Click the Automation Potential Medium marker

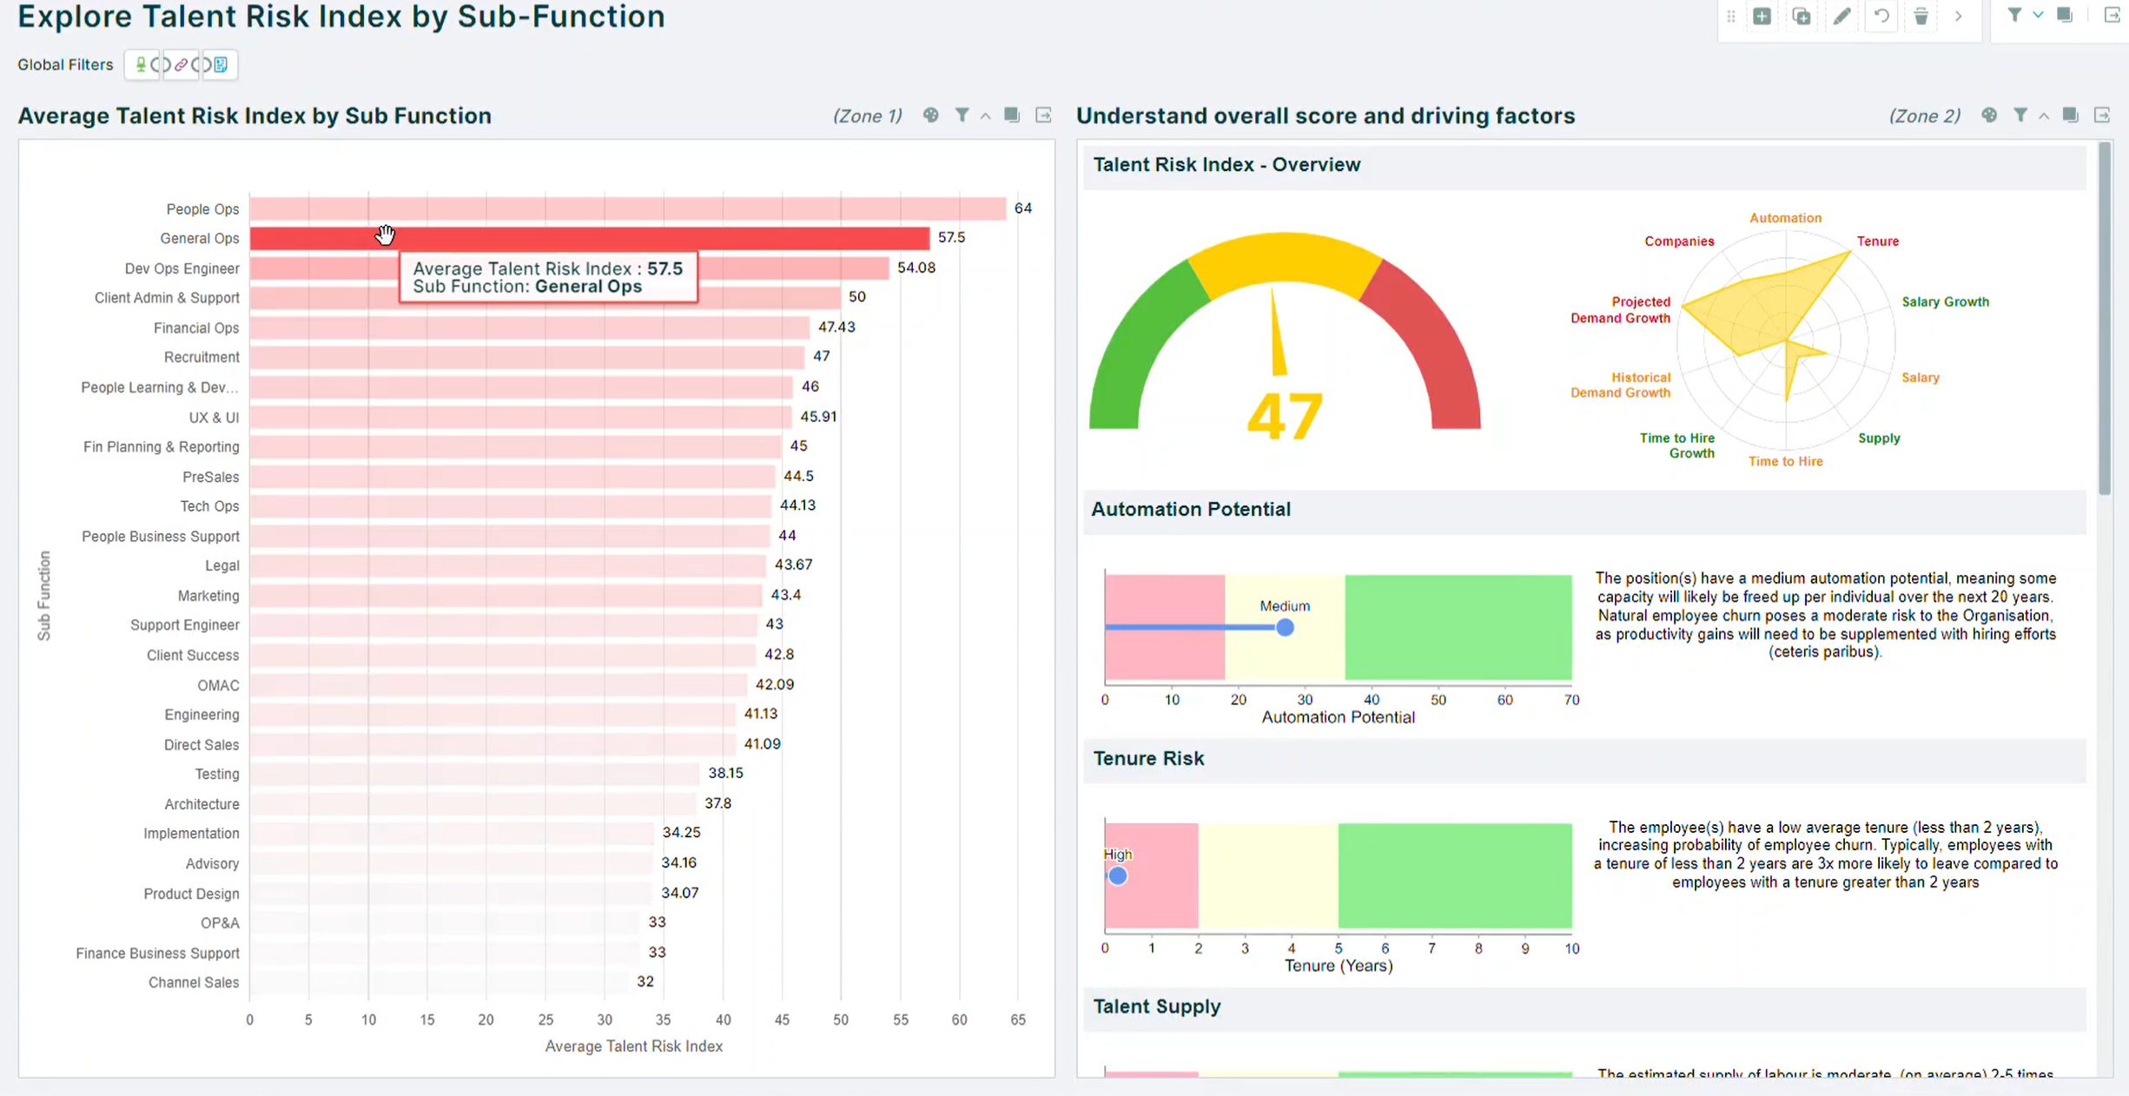(1285, 627)
